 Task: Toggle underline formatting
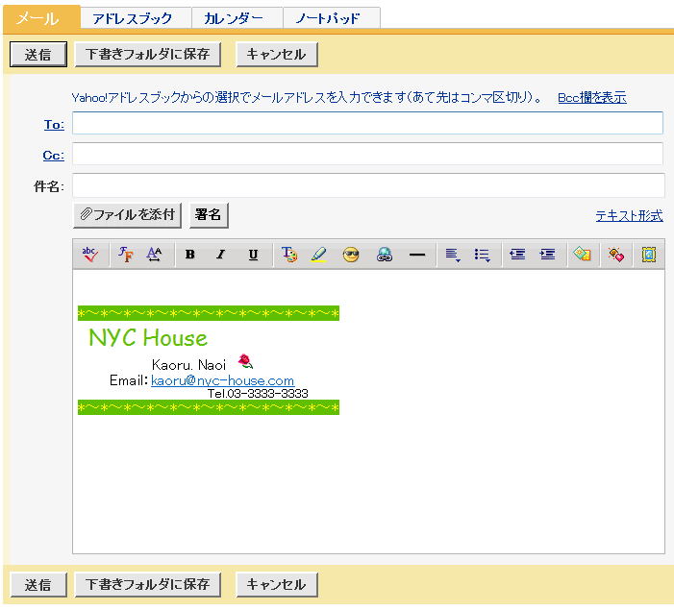[253, 255]
